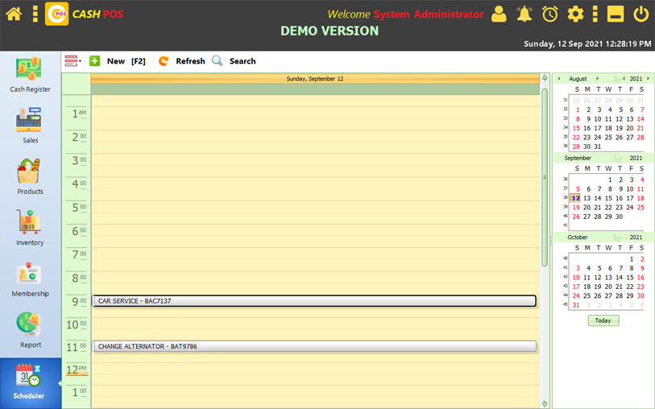
Task: Open the view list dropdown in toolbar
Action: click(73, 61)
